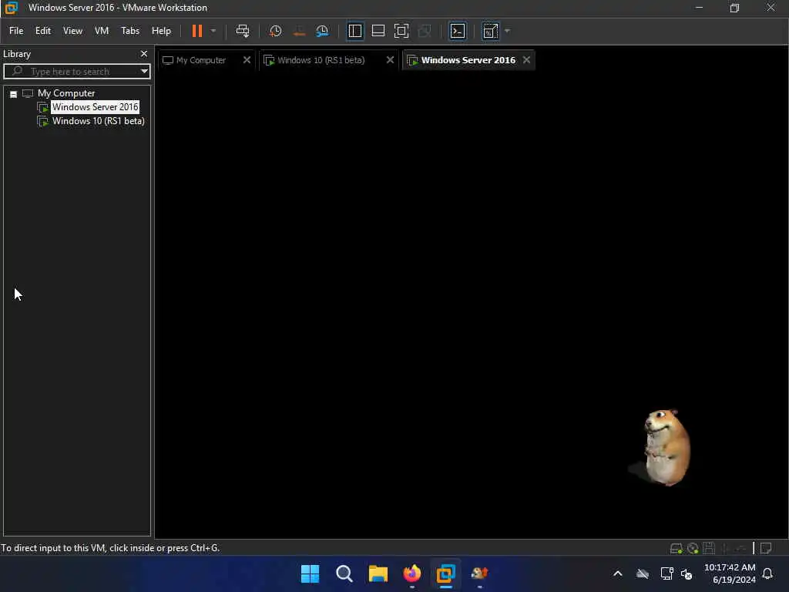Open the Windows Start menu
The height and width of the screenshot is (592, 789).
pyautogui.click(x=310, y=573)
